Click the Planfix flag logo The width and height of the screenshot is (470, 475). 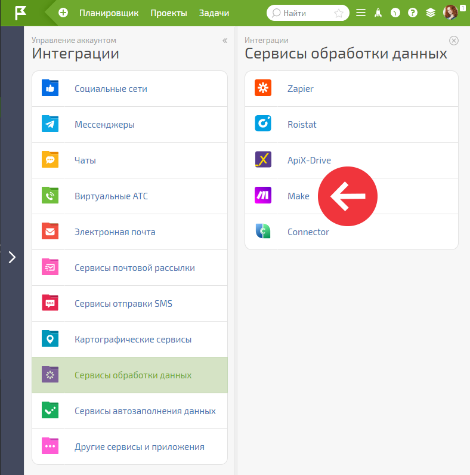[x=21, y=13]
